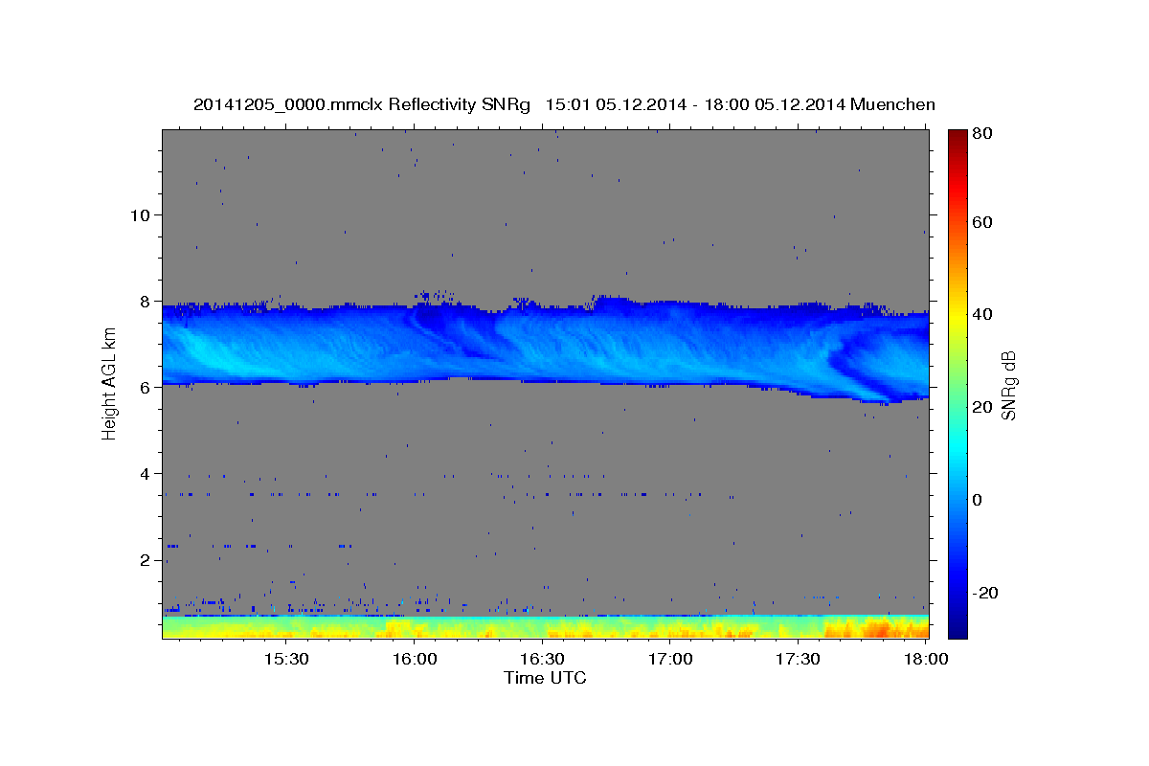This screenshot has height=766, width=1149.
Task: Click the 'Time UTC' axis label
Action: 545,678
